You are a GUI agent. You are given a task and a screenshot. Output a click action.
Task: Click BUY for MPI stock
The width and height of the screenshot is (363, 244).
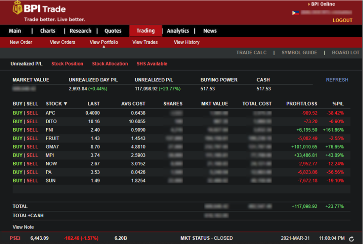click(17, 155)
